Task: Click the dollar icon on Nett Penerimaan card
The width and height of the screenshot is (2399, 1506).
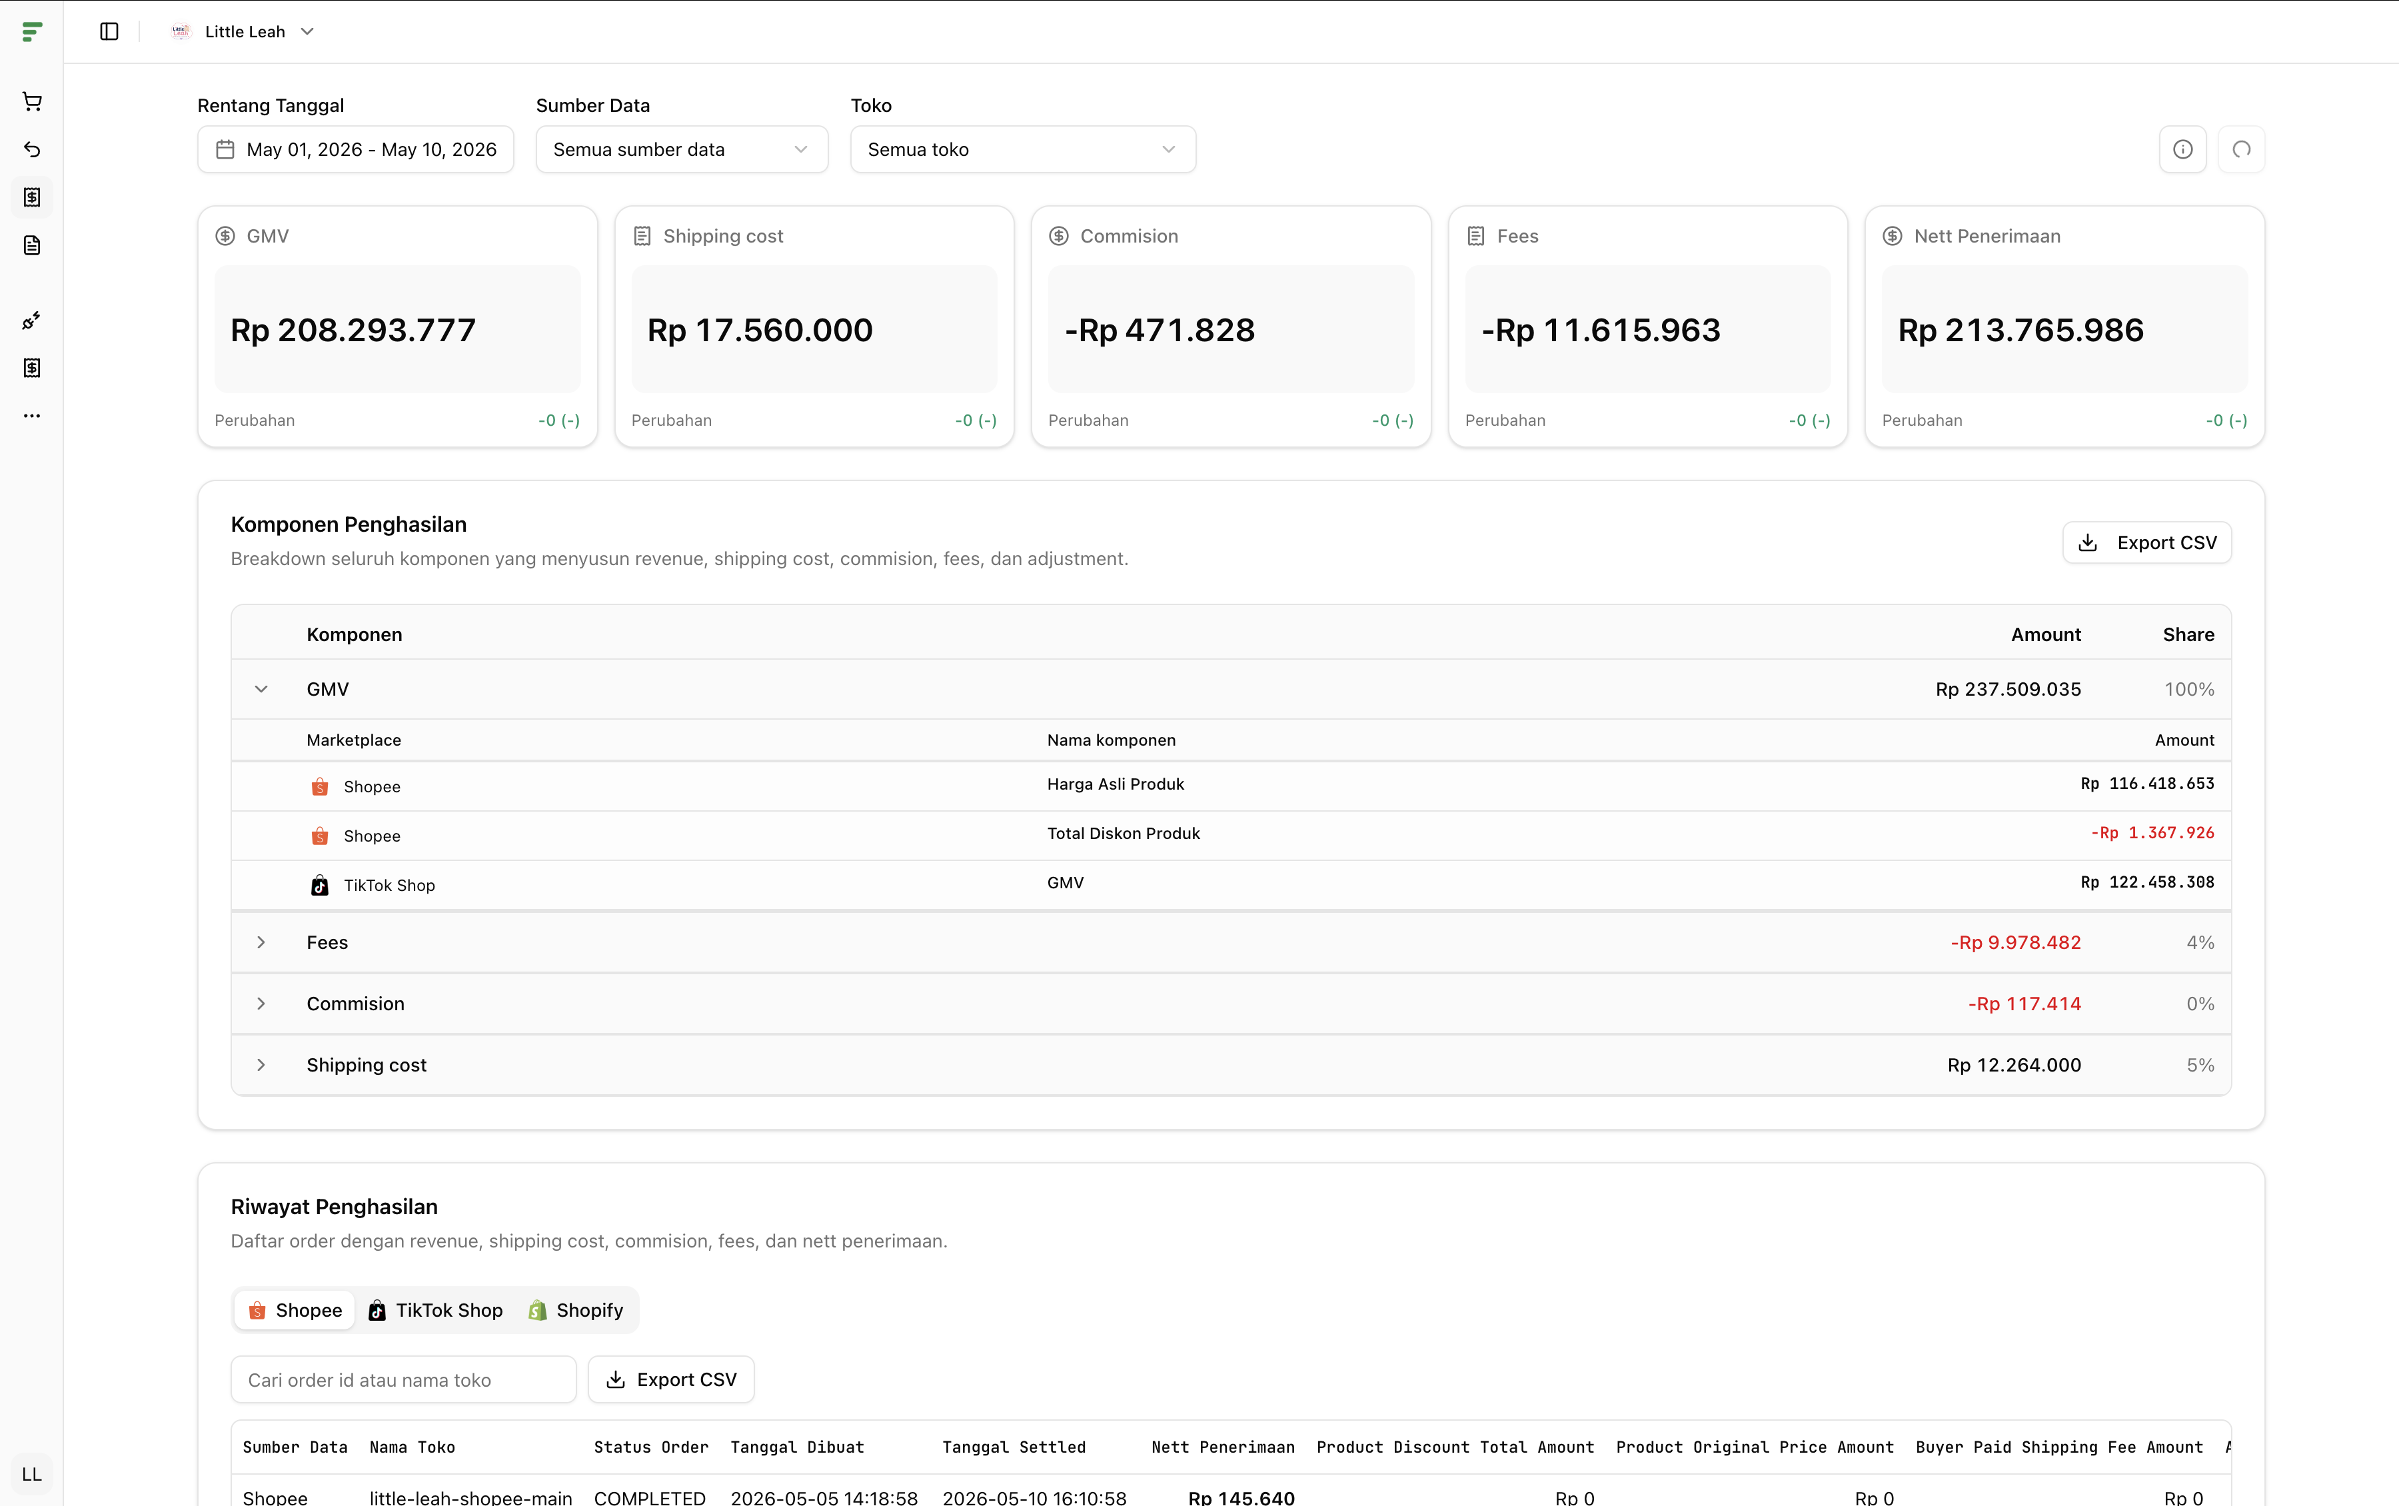Action: (1892, 236)
